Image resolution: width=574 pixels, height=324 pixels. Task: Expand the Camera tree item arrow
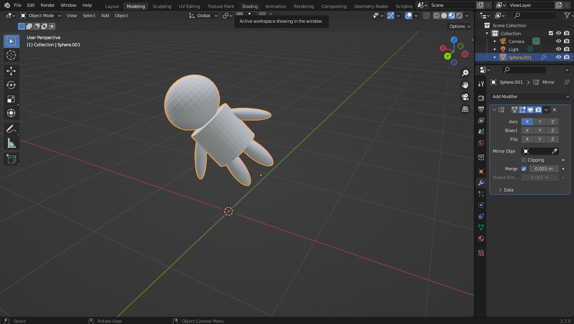[x=495, y=41]
